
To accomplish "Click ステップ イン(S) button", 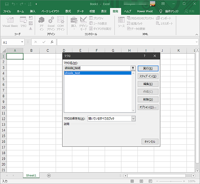I will tap(148, 76).
